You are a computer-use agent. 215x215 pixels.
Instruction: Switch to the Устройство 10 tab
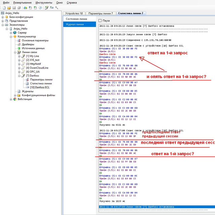tap(74, 13)
